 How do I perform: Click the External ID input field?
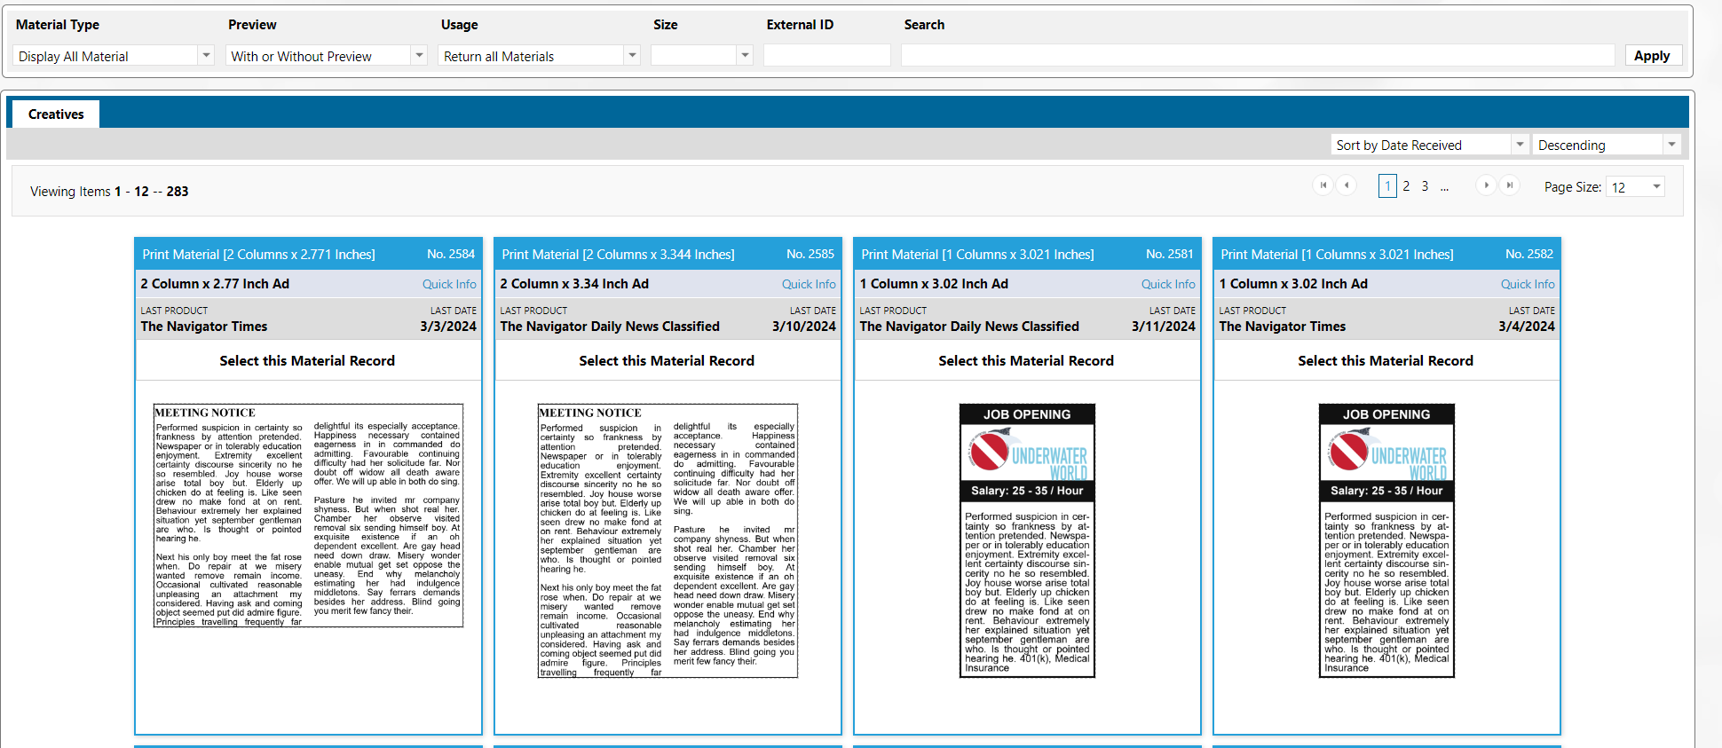coord(826,56)
